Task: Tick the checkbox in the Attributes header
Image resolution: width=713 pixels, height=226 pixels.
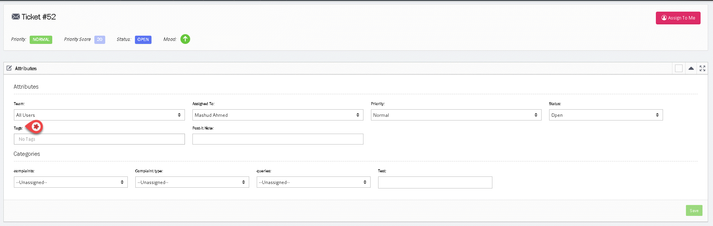Action: [x=678, y=68]
